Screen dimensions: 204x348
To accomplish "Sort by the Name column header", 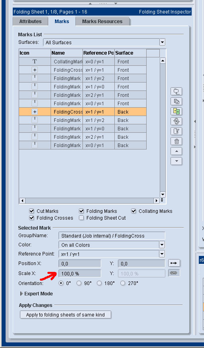I will point(67,53).
